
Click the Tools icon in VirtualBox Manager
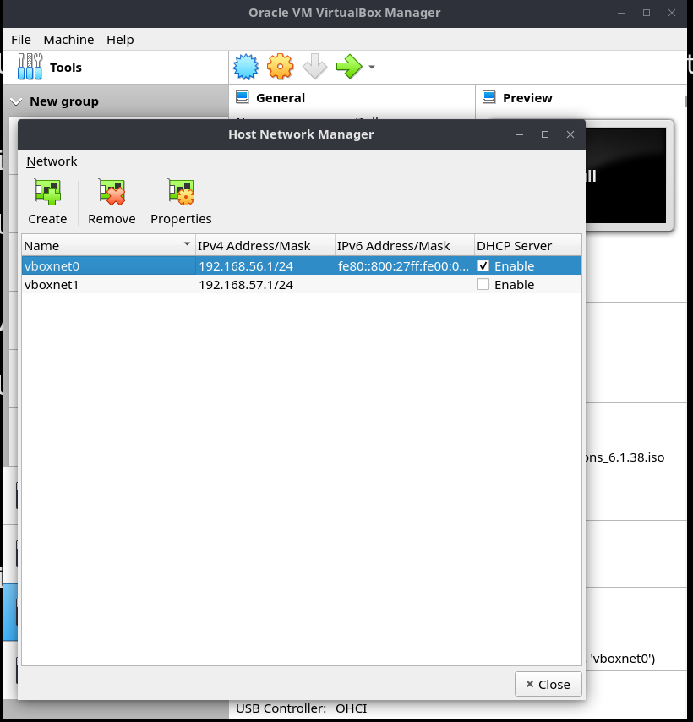pos(30,67)
